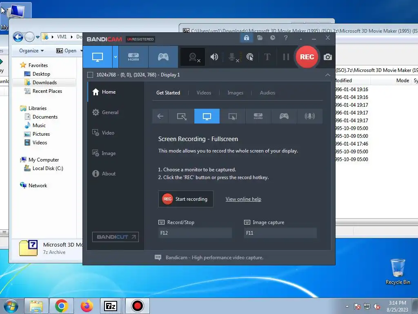Switch to 7-Zip from the taskbar
Screen dimensions: 418x314
click(x=111, y=306)
